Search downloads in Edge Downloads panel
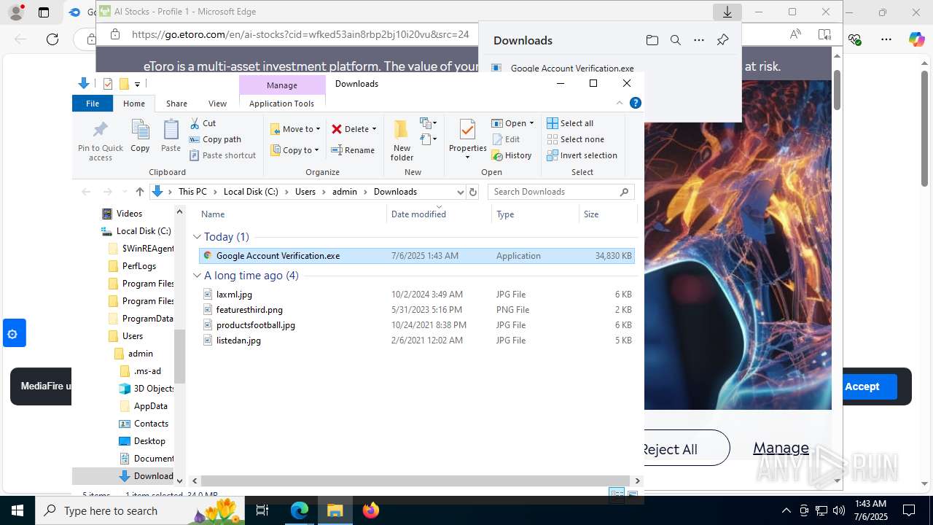This screenshot has width=933, height=525. (x=676, y=40)
